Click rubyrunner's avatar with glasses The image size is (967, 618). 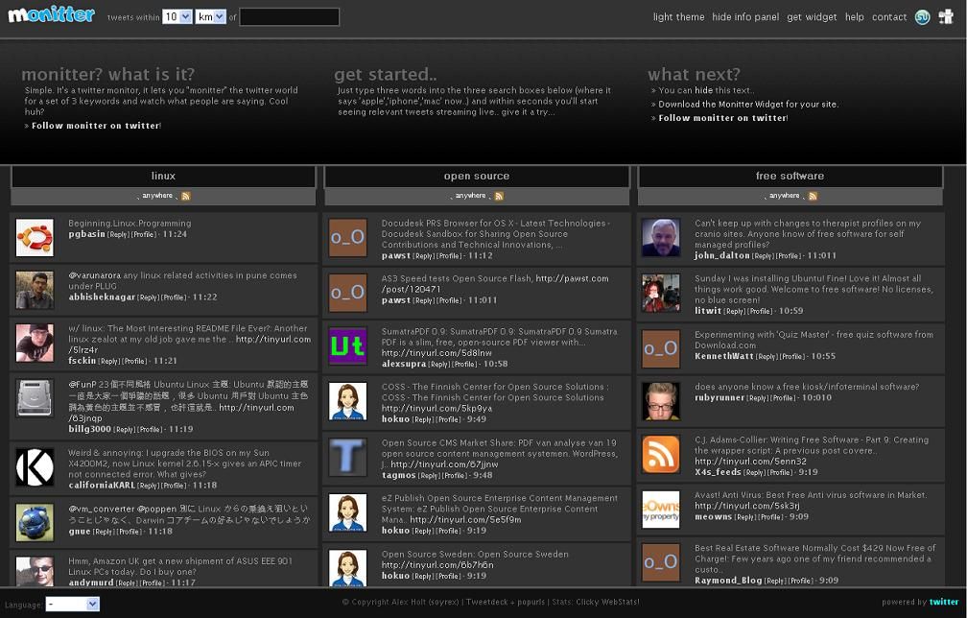coord(661,401)
